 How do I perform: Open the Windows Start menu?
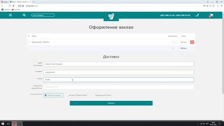[3, 124]
